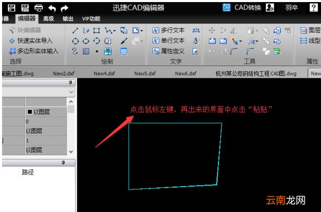Screen dimensions: 321x212
Task: Select the leader arrow tool
Action: (x=124, y=41)
